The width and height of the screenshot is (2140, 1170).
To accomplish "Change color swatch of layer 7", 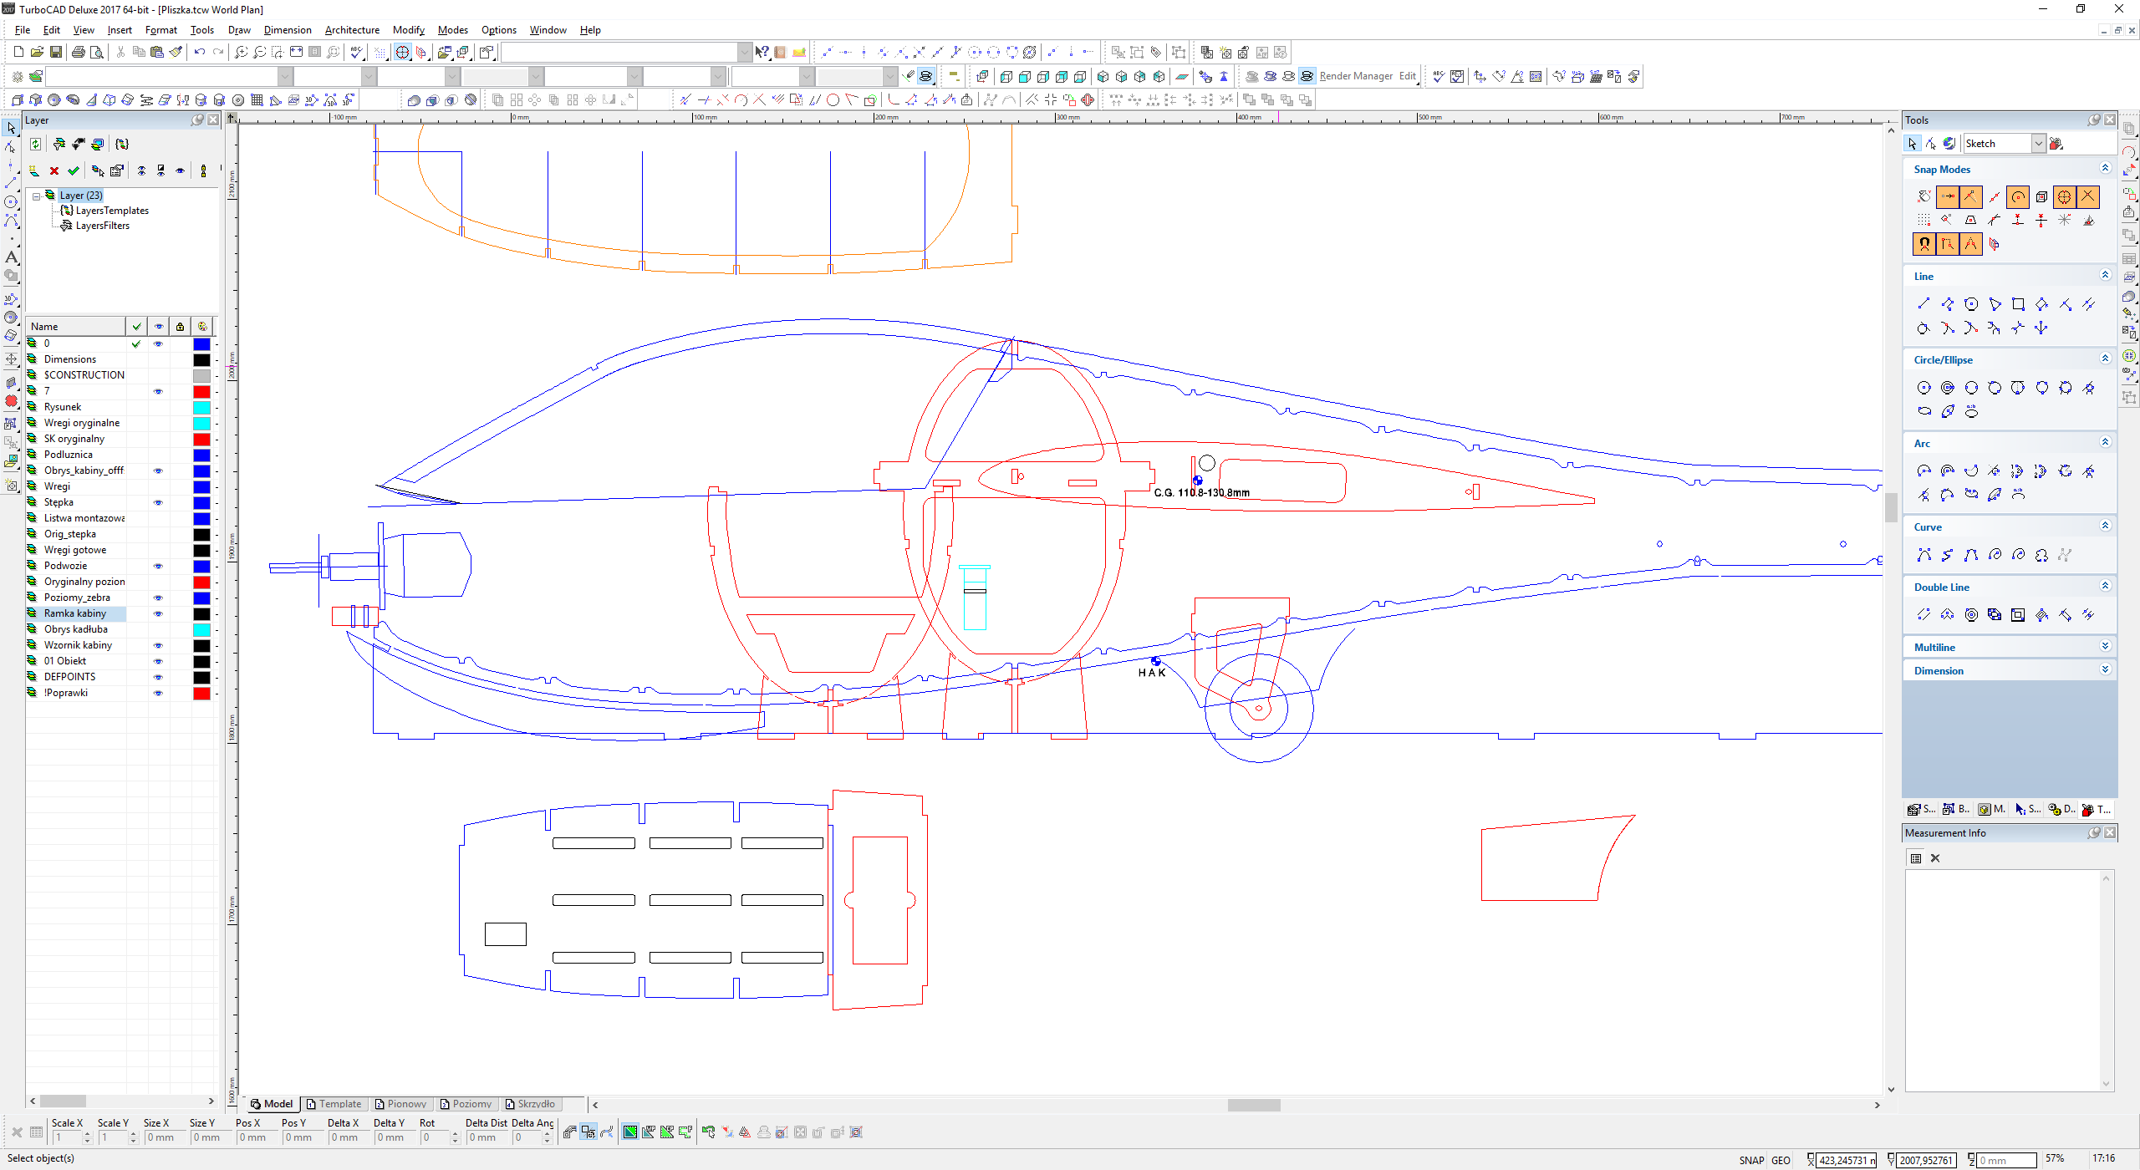I will (x=201, y=392).
